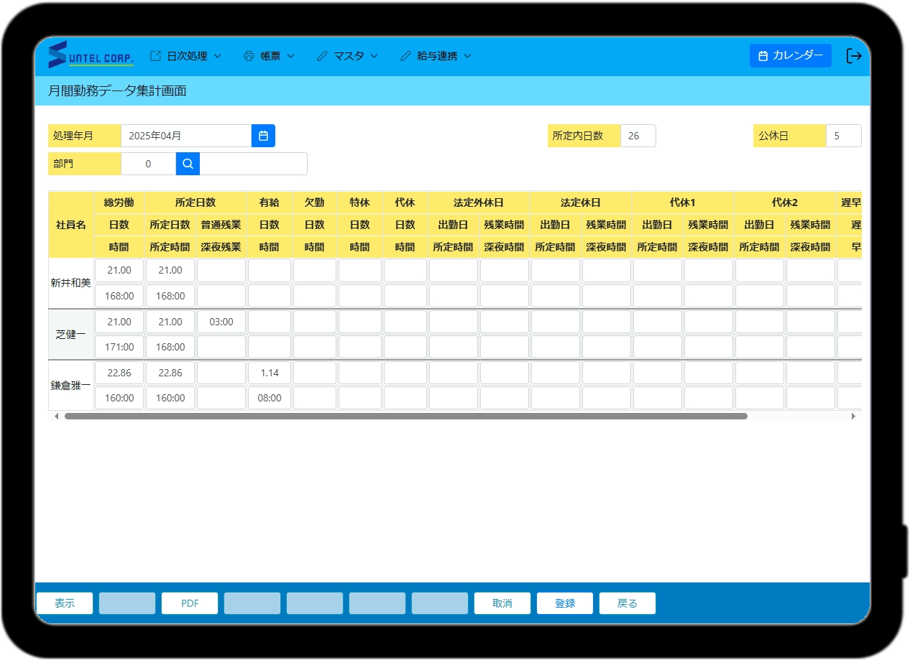
Task: Click the 登録 button
Action: tap(565, 603)
